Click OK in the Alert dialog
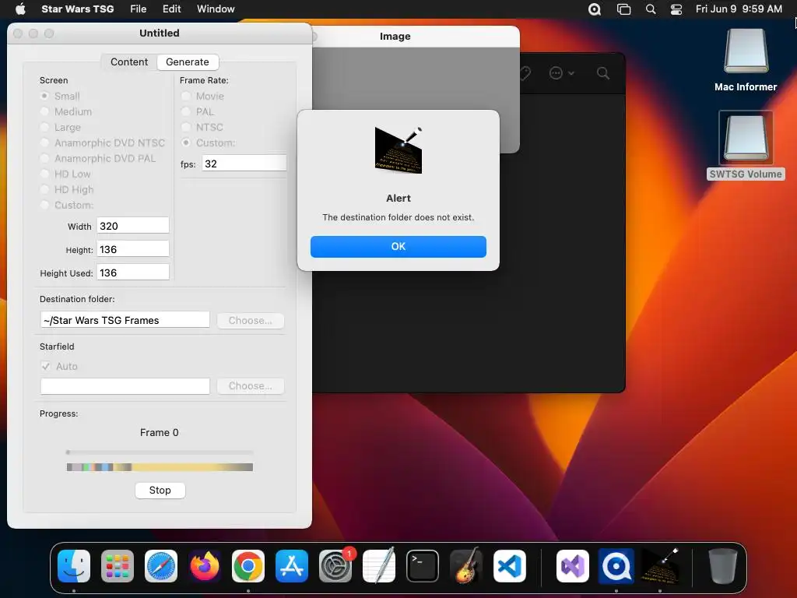Image resolution: width=797 pixels, height=598 pixels. tap(398, 247)
